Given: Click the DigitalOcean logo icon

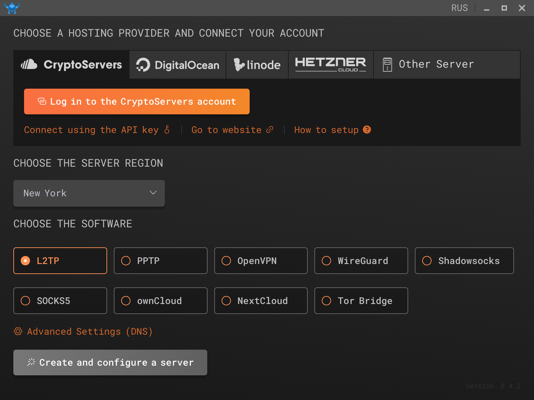Looking at the screenshot, I should (143, 65).
